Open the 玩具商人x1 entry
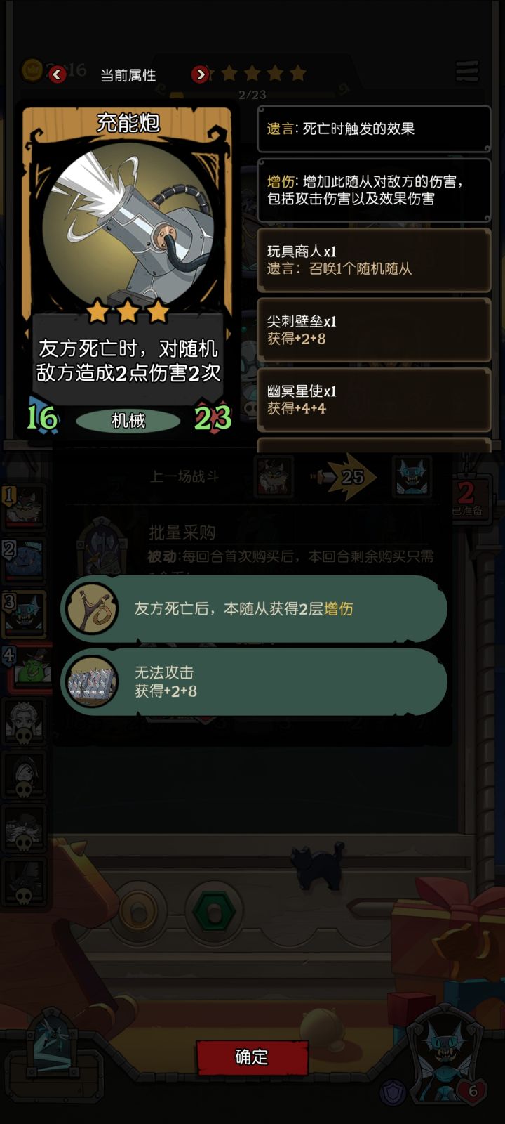This screenshot has width=505, height=1124. click(374, 260)
